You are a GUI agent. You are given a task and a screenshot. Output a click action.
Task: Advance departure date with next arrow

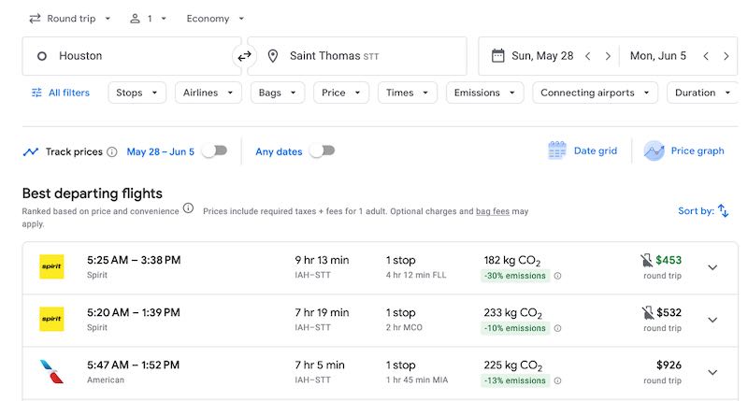[608, 56]
